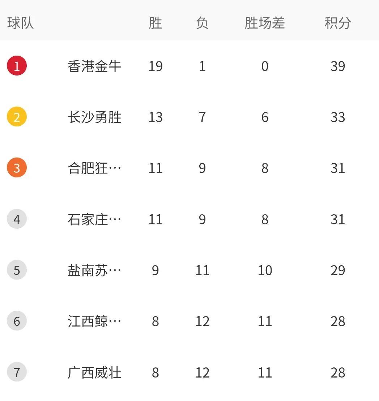Click the 负 column header

point(202,23)
